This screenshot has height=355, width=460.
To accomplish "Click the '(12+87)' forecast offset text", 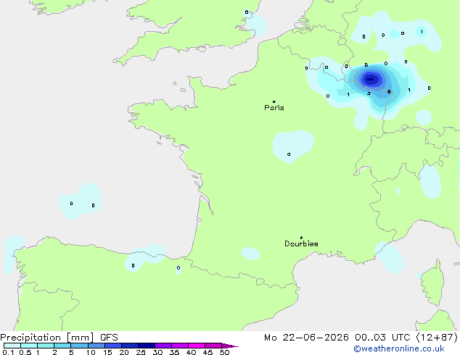I will pos(437,338).
